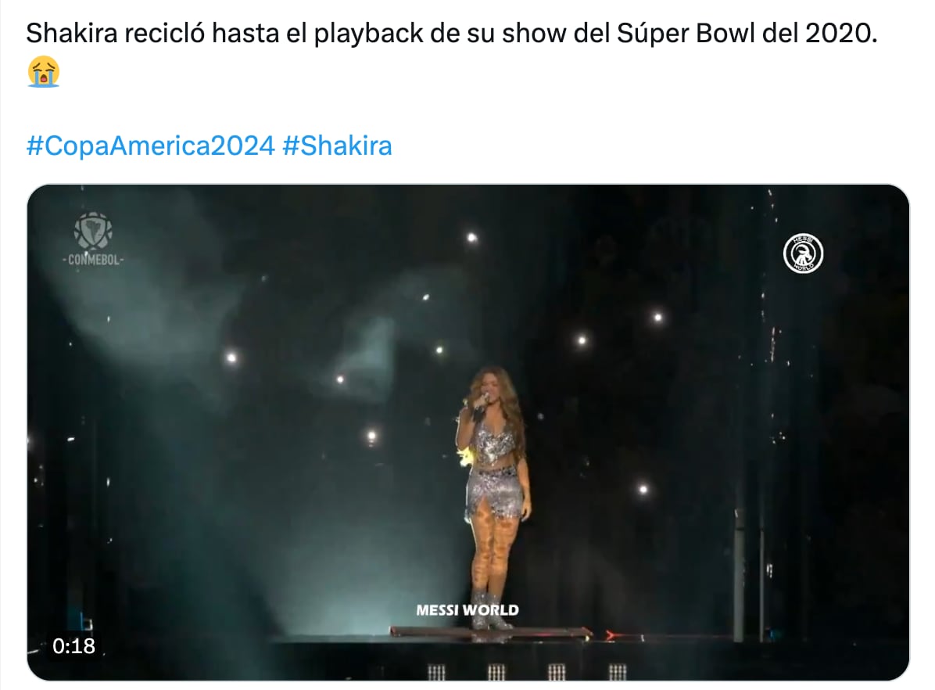Viewport: 935px width, 690px height.
Task: Click the singer's sparkly silver boots
Action: 490,609
